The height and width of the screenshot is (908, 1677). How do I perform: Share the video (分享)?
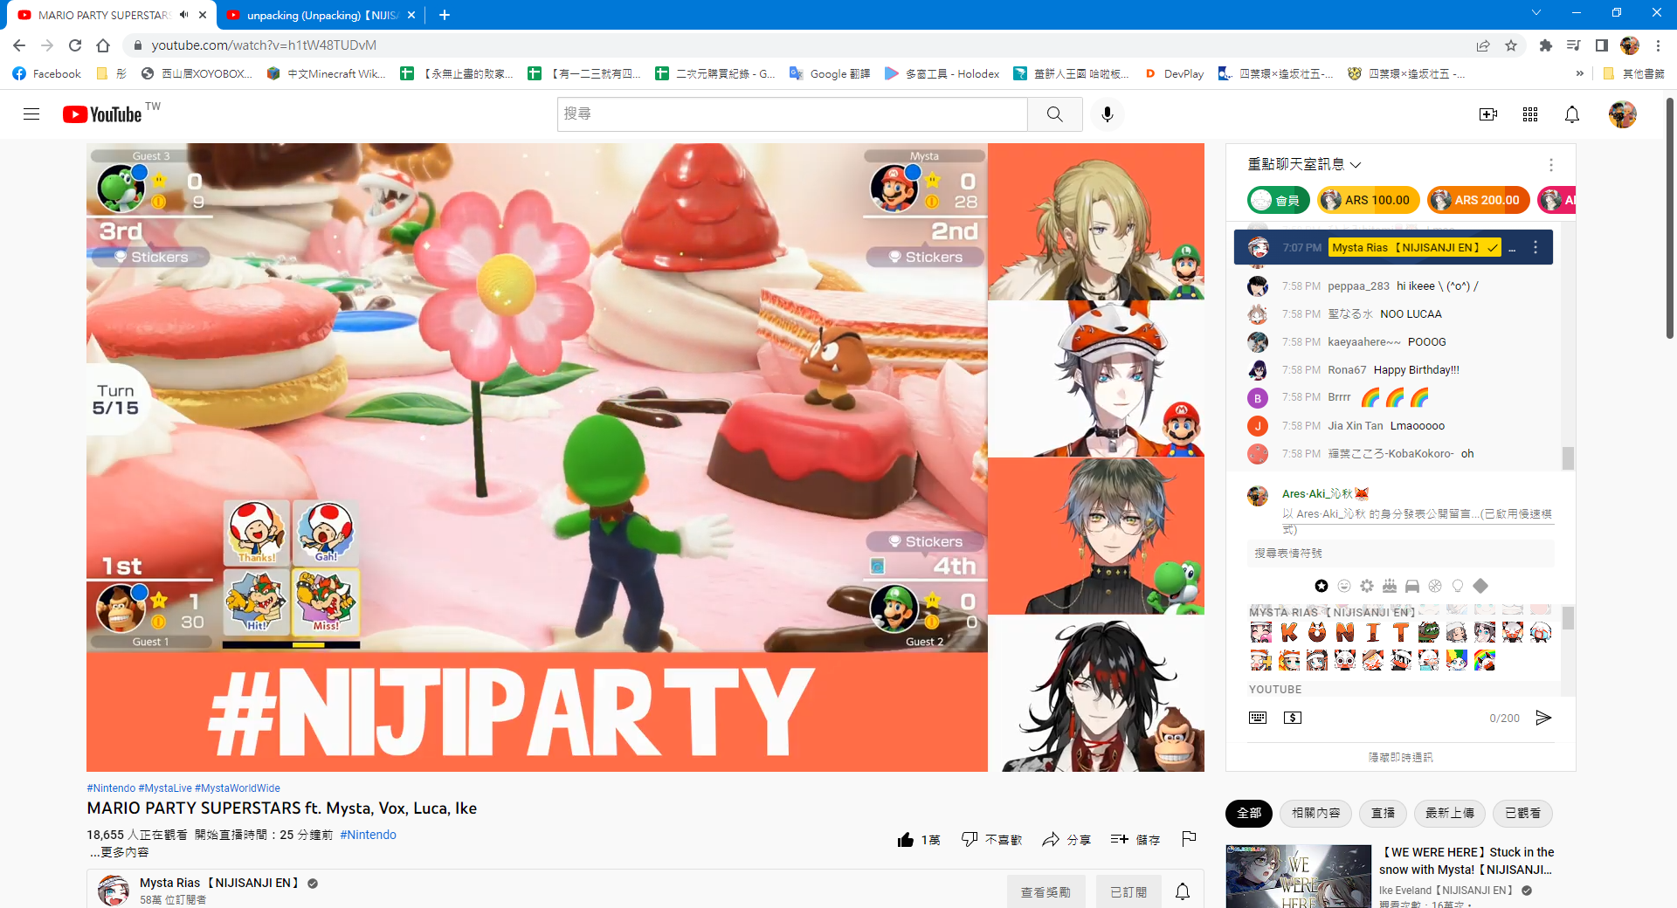1066,840
